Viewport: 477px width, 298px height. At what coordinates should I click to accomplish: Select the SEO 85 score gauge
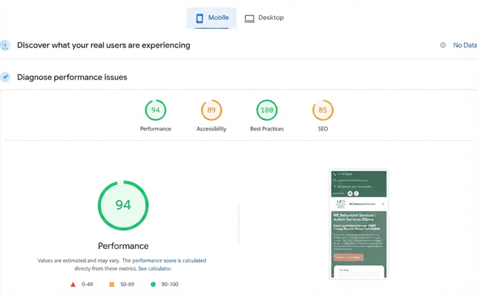pos(323,110)
